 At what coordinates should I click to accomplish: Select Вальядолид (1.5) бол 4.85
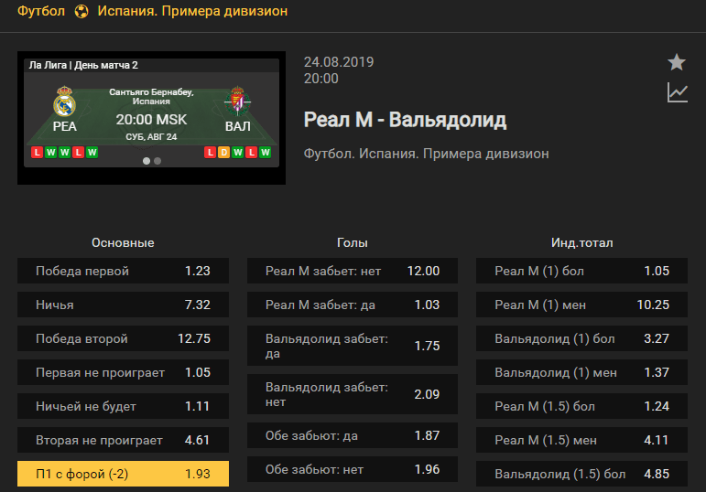coord(581,474)
